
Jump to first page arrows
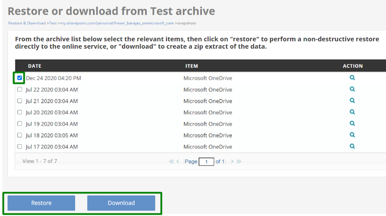click(x=171, y=161)
